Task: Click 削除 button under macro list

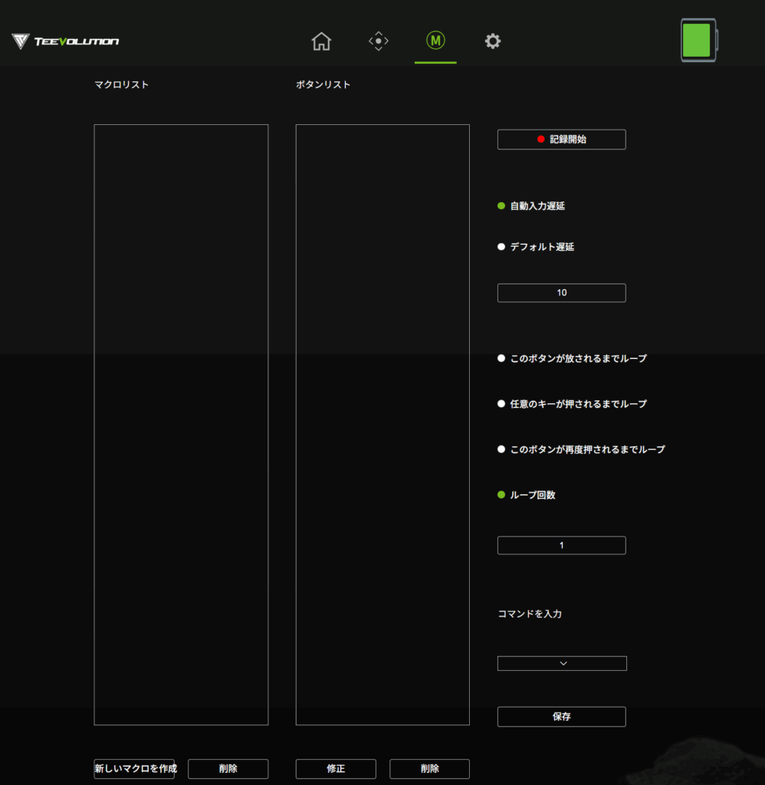Action: [228, 769]
